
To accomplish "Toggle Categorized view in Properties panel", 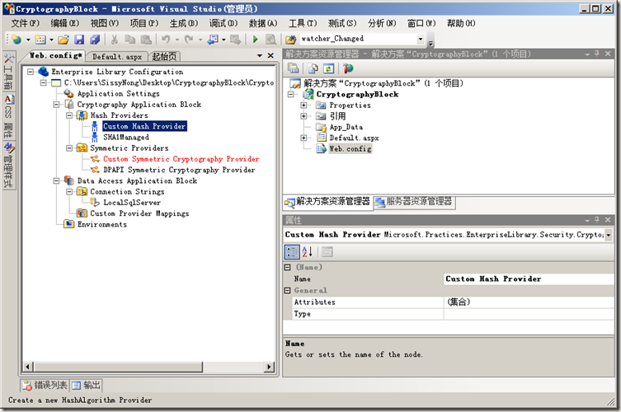I will pos(292,251).
